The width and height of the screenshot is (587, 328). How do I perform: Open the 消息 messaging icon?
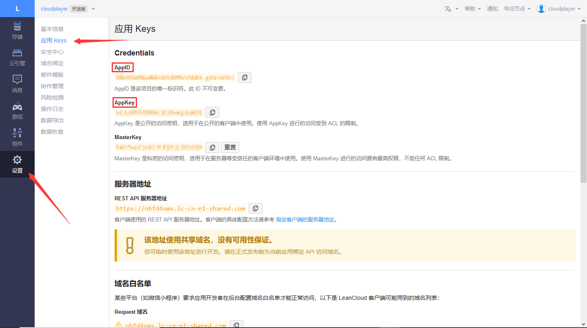(17, 79)
